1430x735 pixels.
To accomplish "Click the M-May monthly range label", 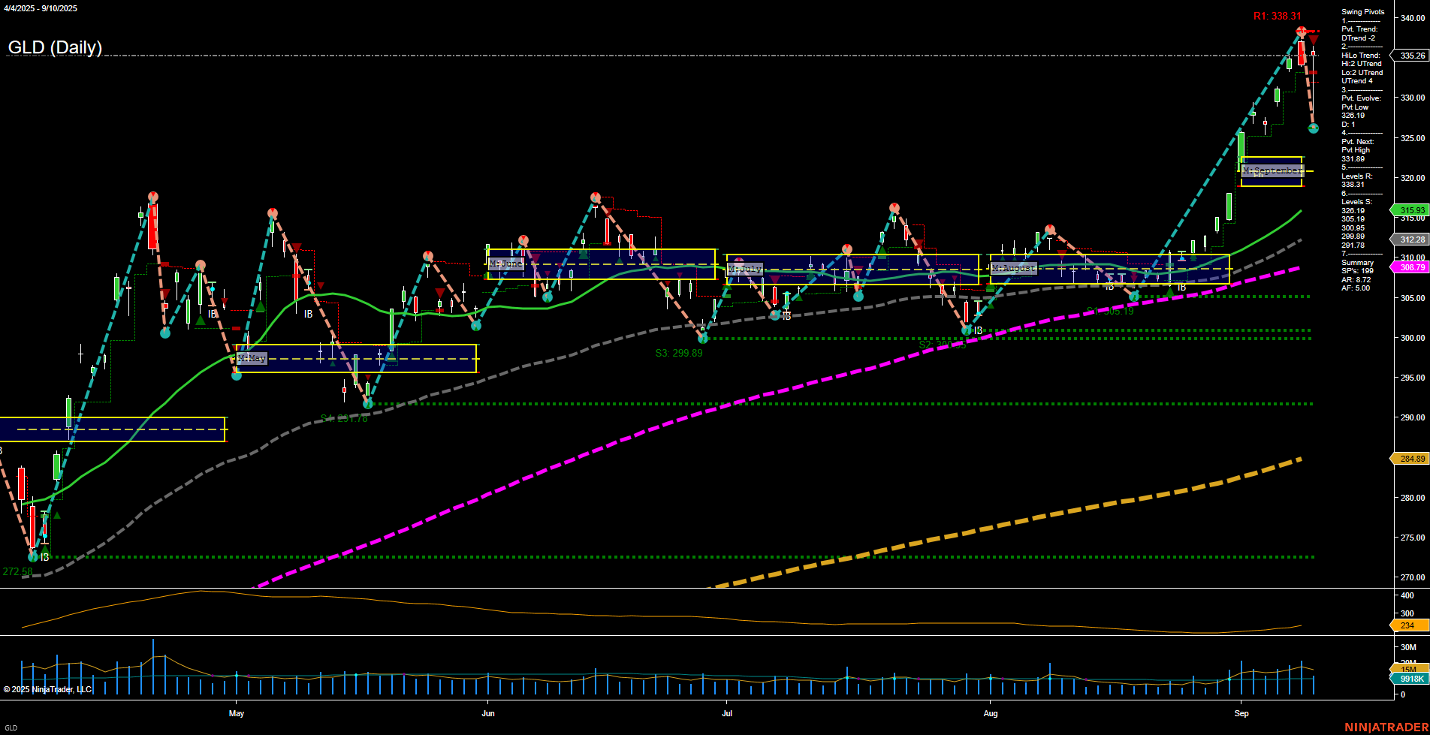I will click(x=251, y=358).
